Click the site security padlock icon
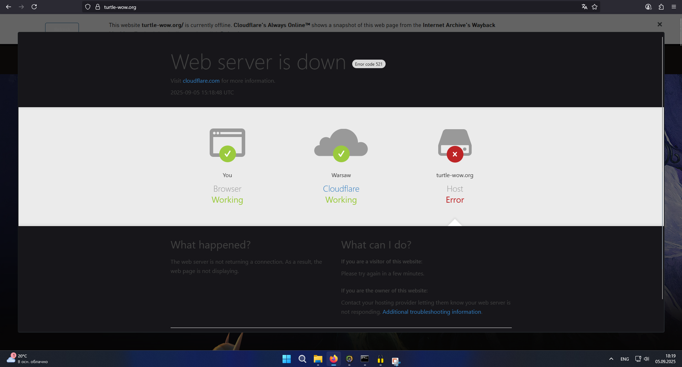The height and width of the screenshot is (367, 682). 98,7
